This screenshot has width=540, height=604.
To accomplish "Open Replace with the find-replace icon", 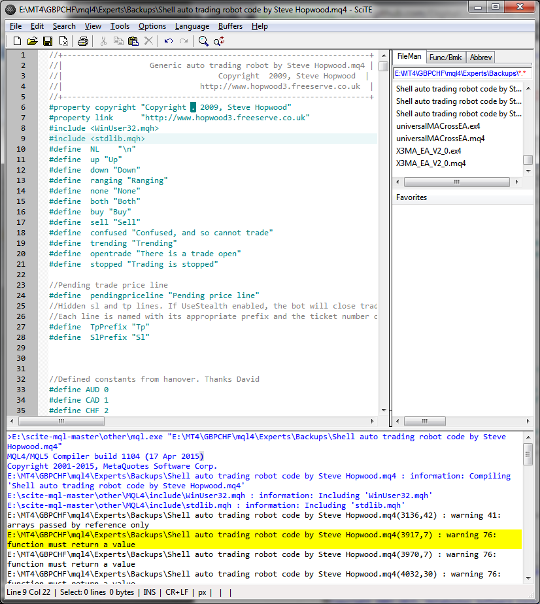I will coord(219,41).
